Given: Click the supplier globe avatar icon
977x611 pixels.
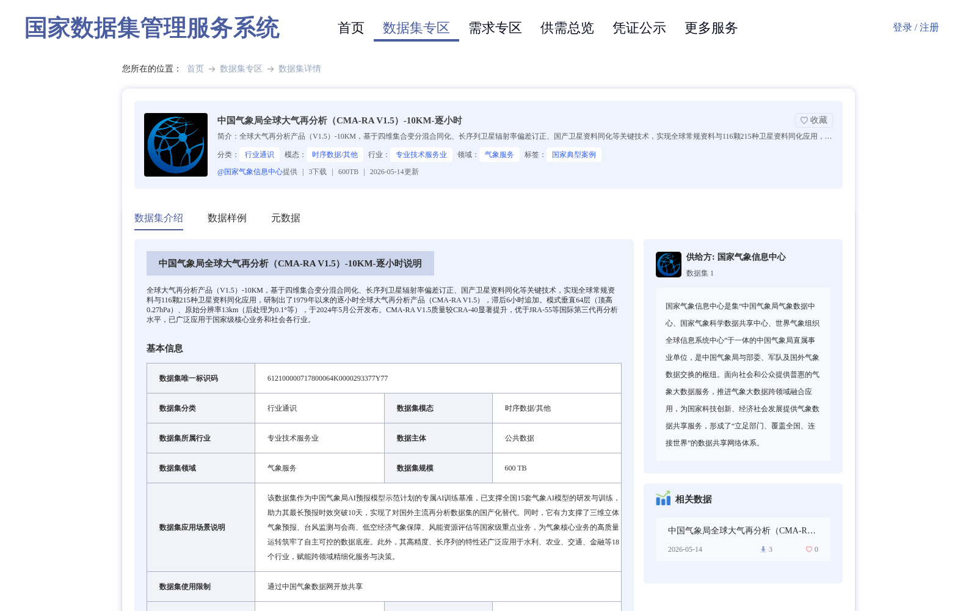Looking at the screenshot, I should pos(669,265).
